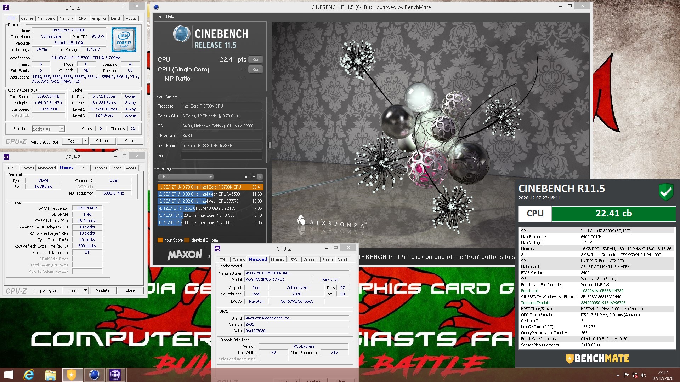The image size is (680, 382).
Task: Open the Windows Start button
Action: (8, 375)
